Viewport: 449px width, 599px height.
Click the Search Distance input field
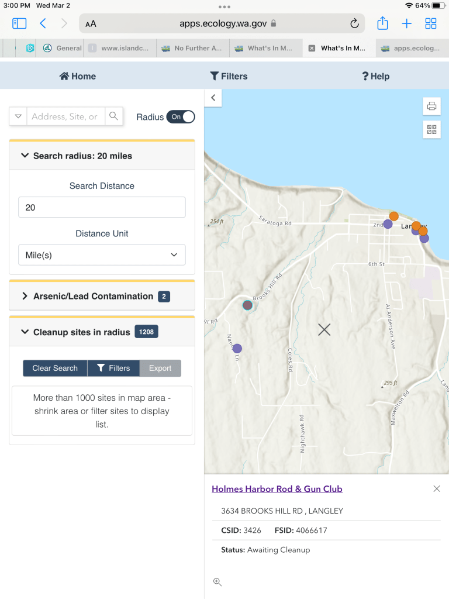[x=102, y=207]
